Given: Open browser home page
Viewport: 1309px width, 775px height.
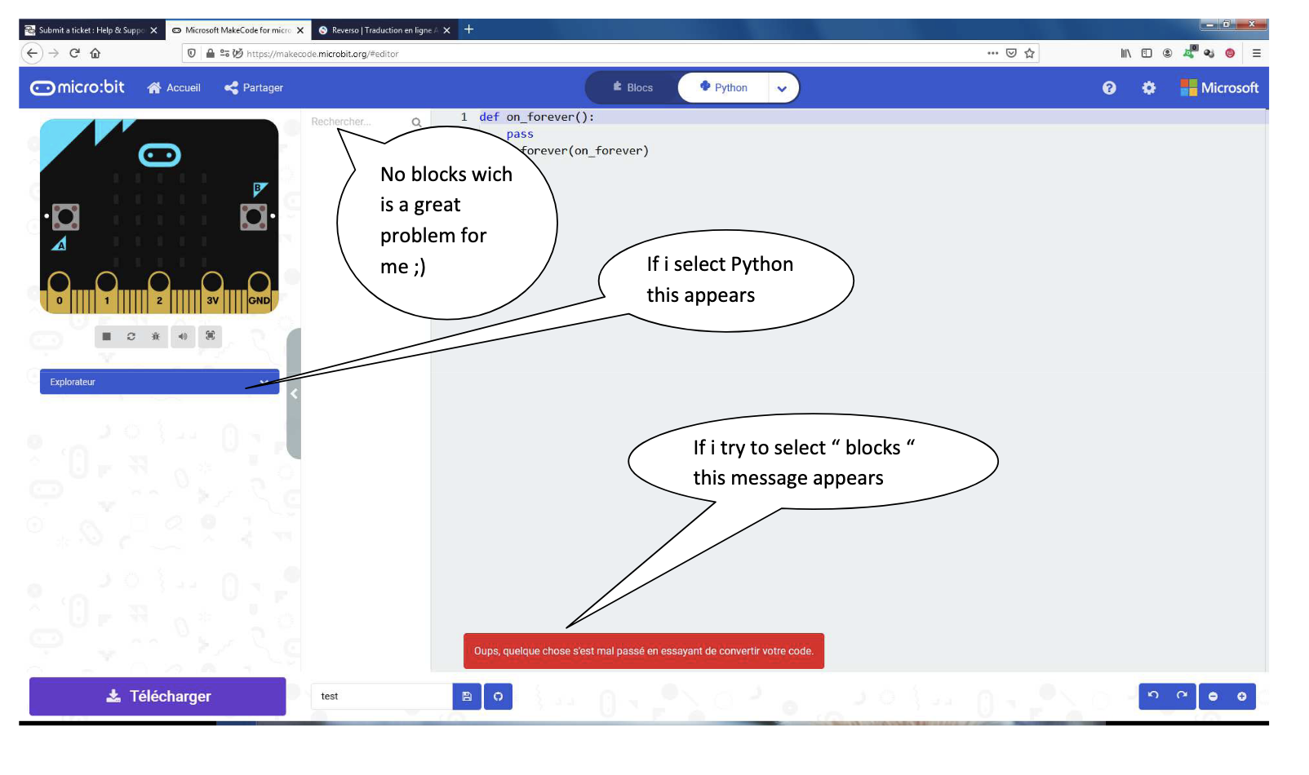Looking at the screenshot, I should [95, 53].
